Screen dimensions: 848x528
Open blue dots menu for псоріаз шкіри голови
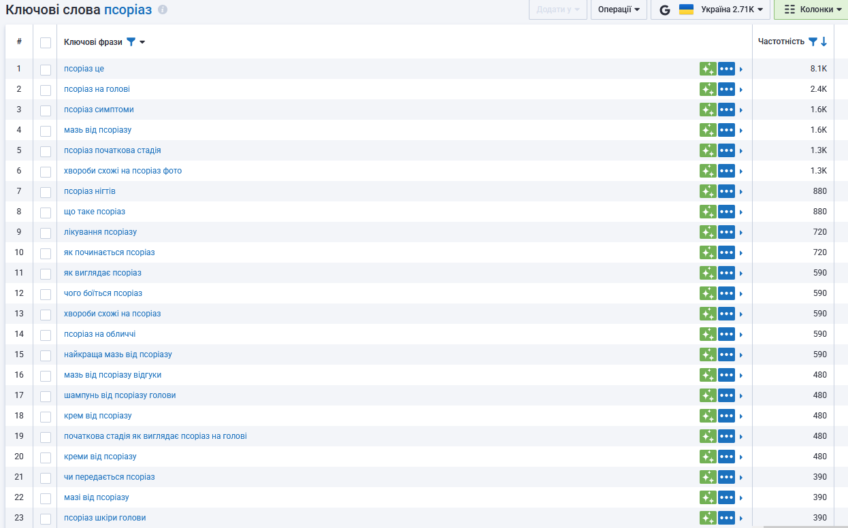(x=726, y=518)
